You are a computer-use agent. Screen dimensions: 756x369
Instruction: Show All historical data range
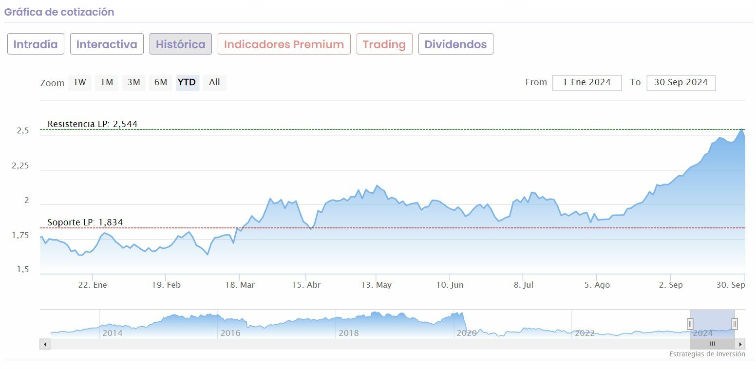pyautogui.click(x=214, y=83)
